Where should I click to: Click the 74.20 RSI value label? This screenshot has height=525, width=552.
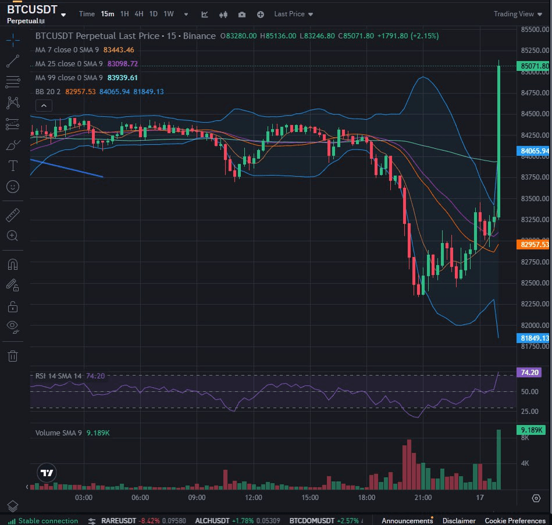(529, 372)
